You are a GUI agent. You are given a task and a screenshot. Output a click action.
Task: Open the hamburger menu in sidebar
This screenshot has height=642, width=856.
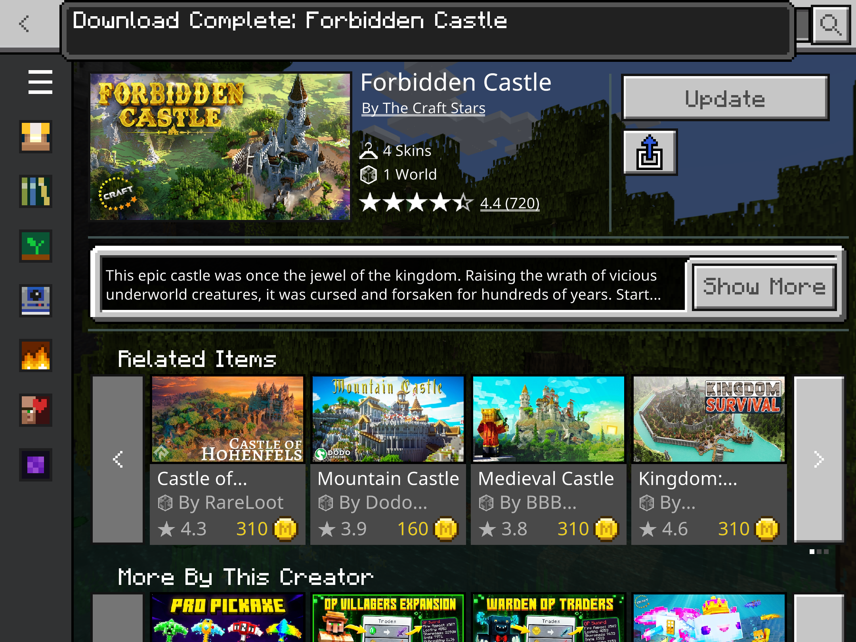click(40, 82)
